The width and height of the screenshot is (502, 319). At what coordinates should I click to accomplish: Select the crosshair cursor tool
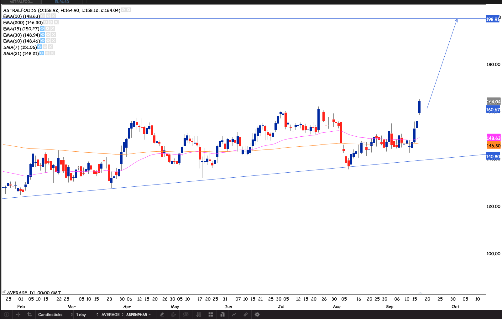click(18, 315)
